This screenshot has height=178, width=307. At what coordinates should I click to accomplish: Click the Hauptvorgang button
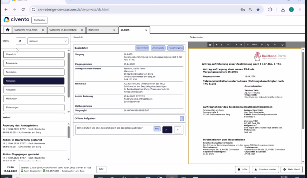[x=175, y=48]
